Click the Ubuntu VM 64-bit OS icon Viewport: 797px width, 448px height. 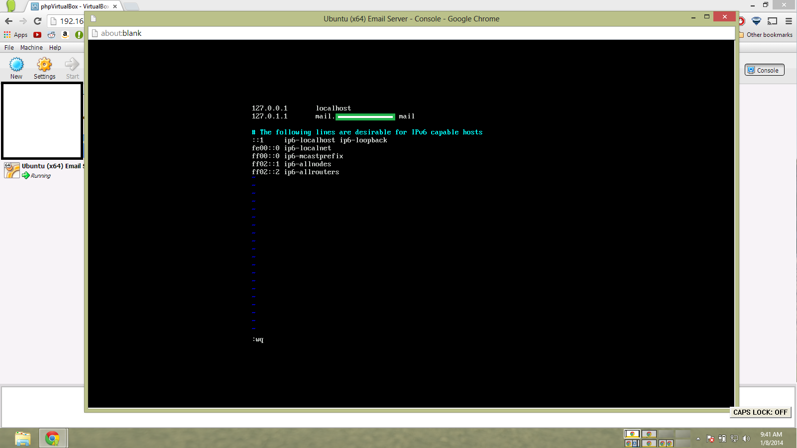coord(12,170)
